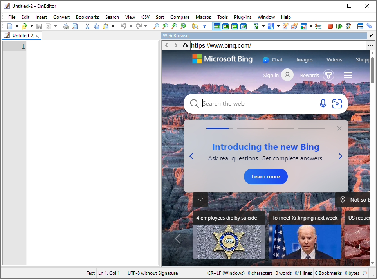Screen dimensions: 377x279
Task: Click the red Stop macro recording icon
Action: pyautogui.click(x=330, y=26)
